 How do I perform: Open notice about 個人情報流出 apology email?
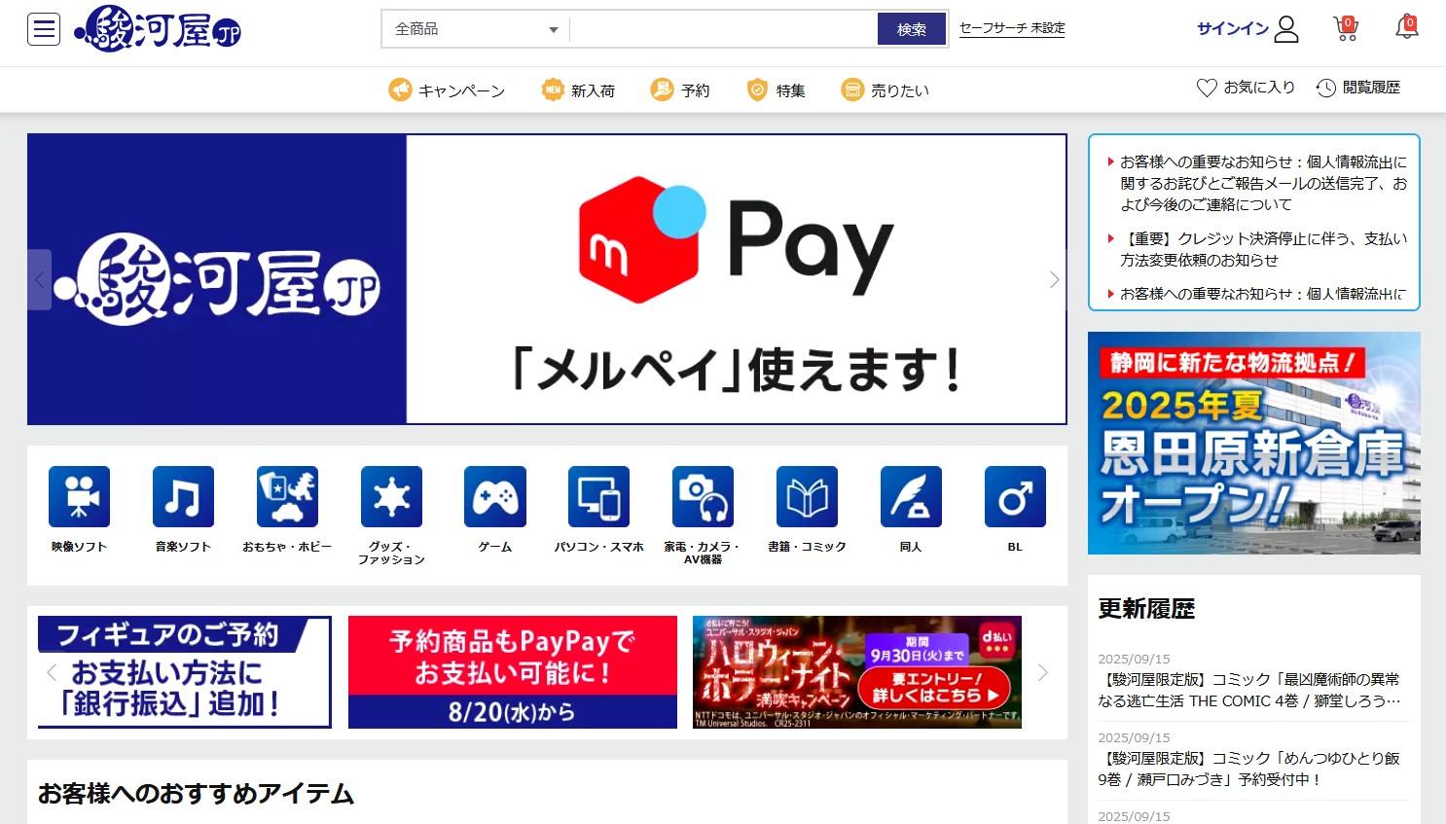click(1263, 183)
